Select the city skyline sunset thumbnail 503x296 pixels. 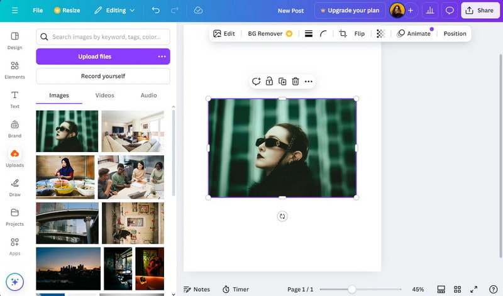[68, 269]
